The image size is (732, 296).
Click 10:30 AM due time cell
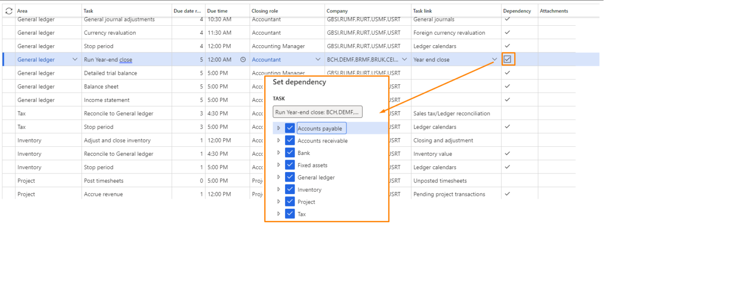coord(227,20)
